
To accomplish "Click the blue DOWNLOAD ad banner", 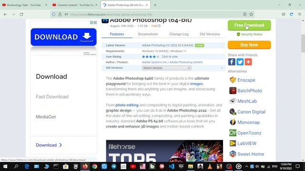I will (63, 37).
